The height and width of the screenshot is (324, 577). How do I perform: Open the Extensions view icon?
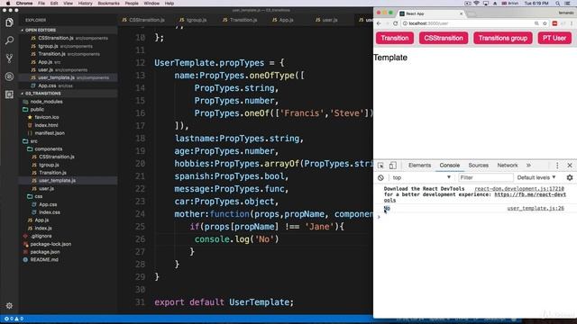click(x=9, y=94)
